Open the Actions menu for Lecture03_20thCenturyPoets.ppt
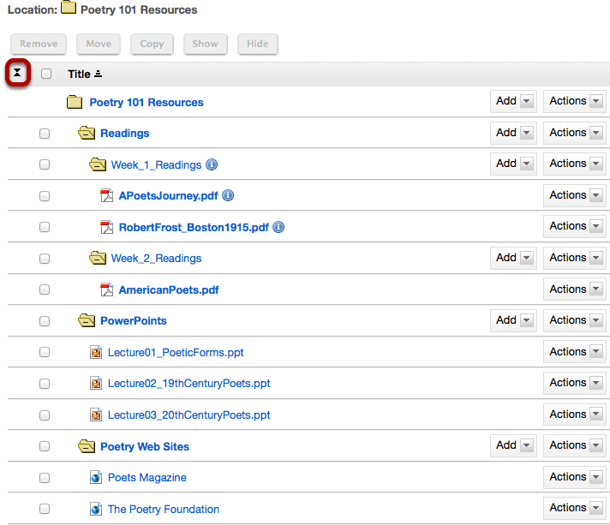610x525 pixels. click(575, 415)
